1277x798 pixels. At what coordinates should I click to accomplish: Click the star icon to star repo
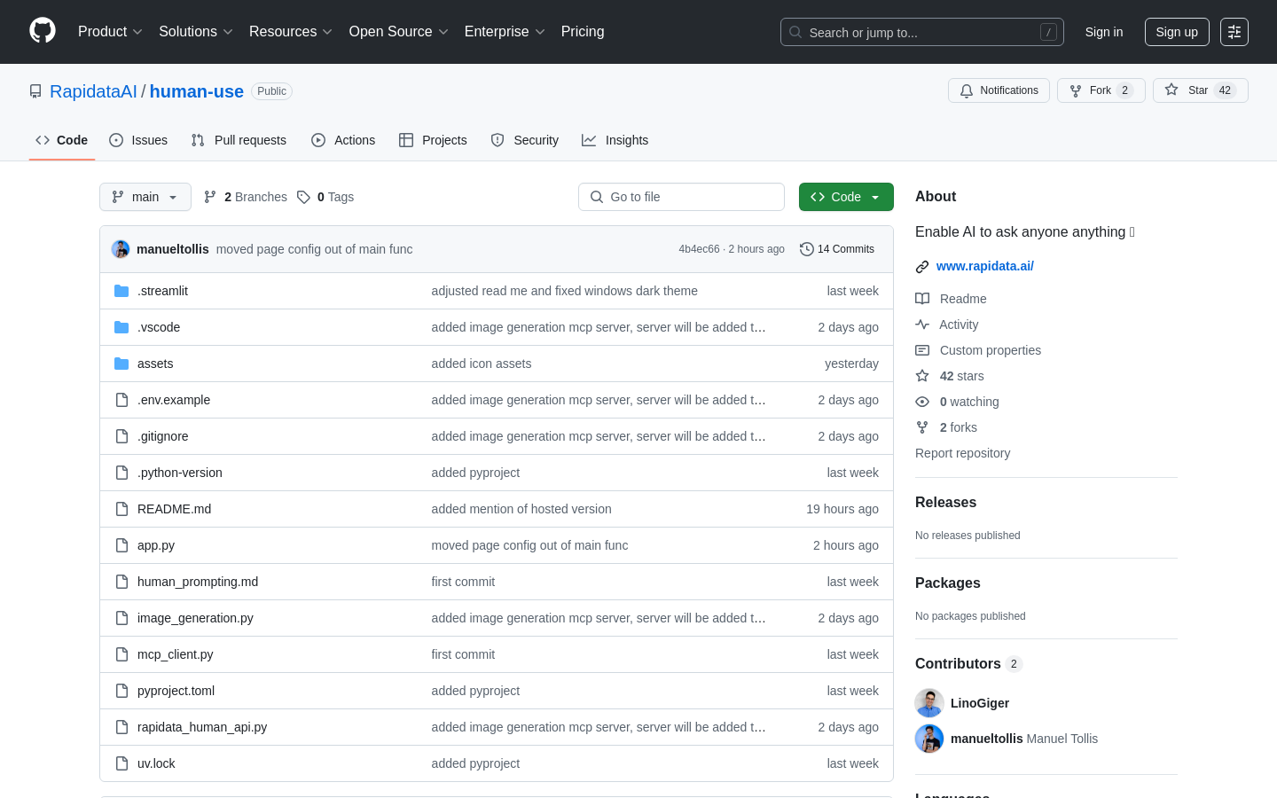(1171, 90)
